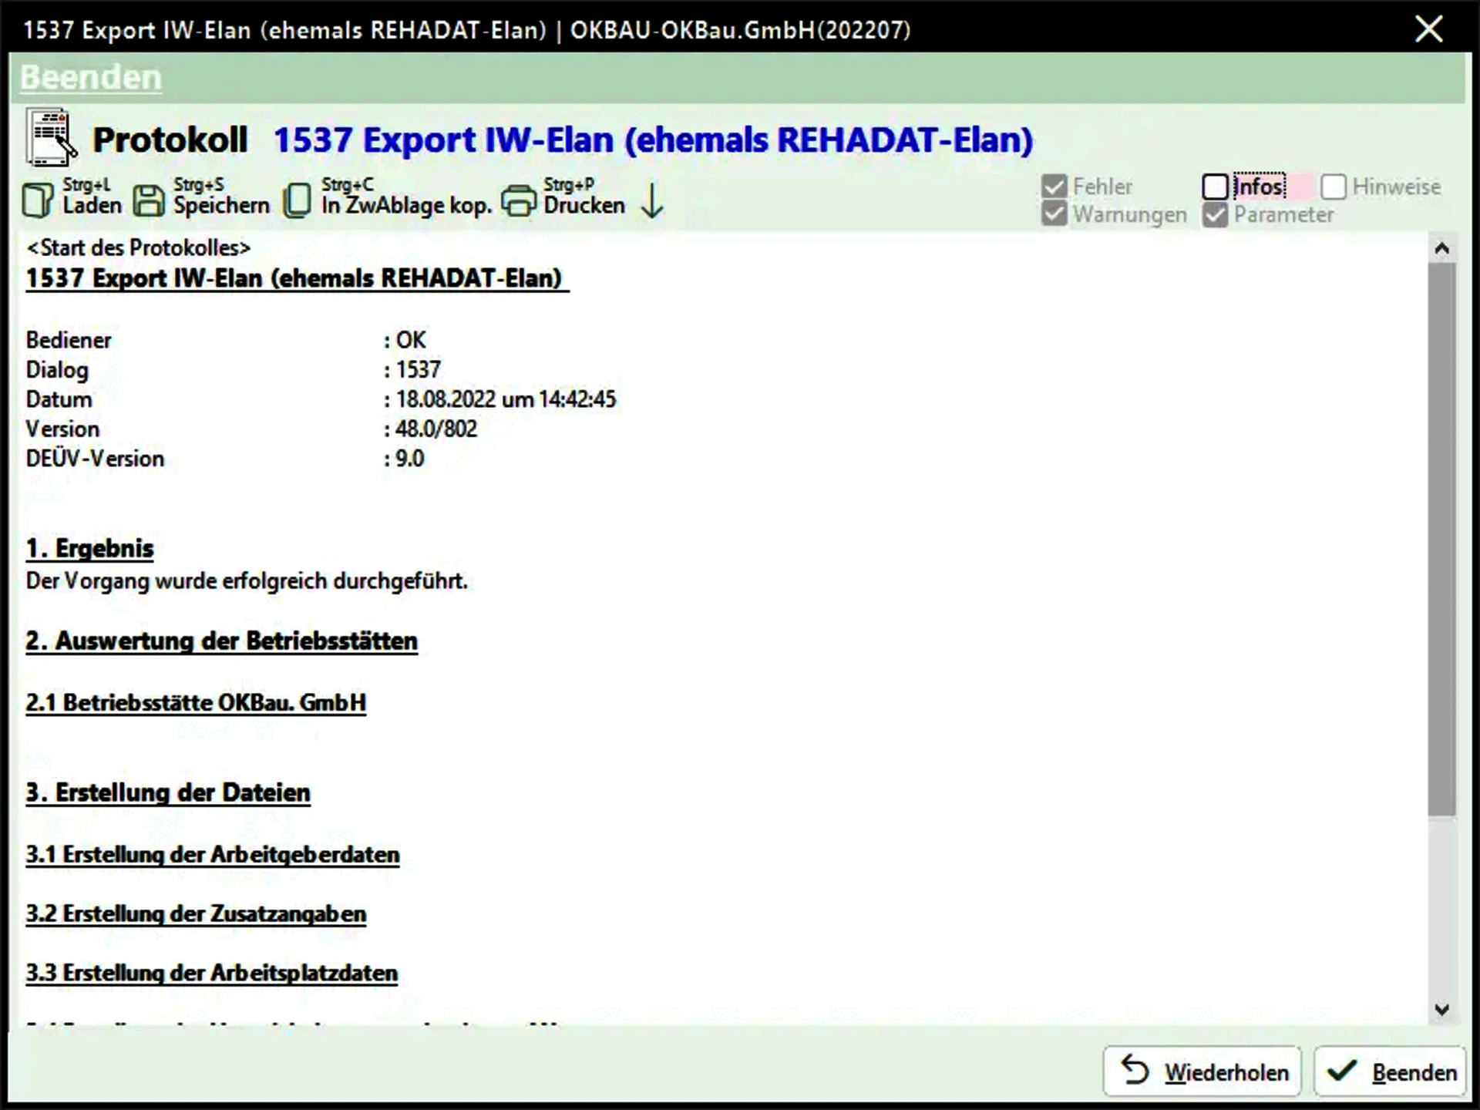Copy protocol via In ZwAblage kop.
Viewport: 1480px width, 1110px height.
tap(406, 205)
